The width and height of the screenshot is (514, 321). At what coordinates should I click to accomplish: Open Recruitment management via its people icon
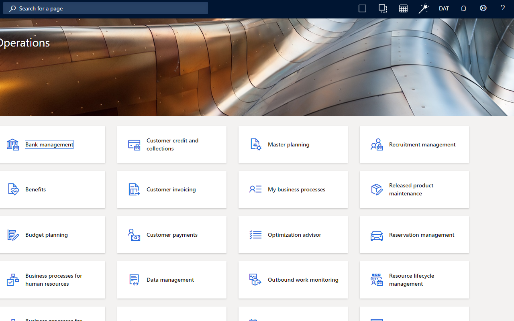tap(377, 144)
